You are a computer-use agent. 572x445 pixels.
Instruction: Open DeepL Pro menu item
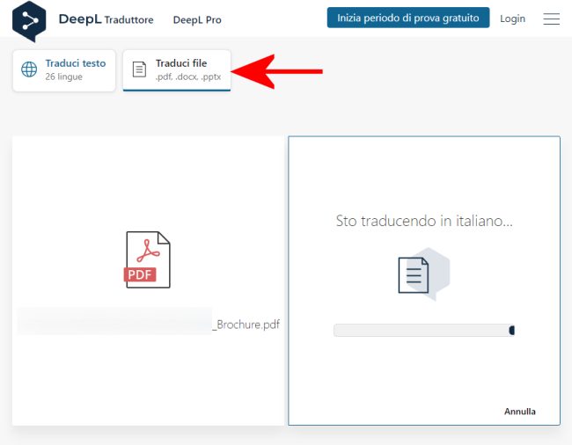tap(197, 19)
